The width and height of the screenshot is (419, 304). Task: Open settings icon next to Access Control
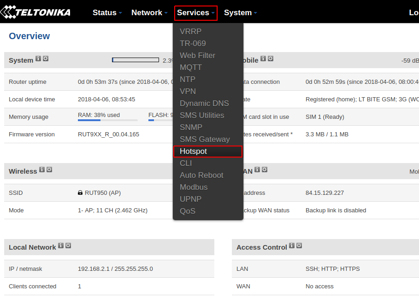click(299, 246)
